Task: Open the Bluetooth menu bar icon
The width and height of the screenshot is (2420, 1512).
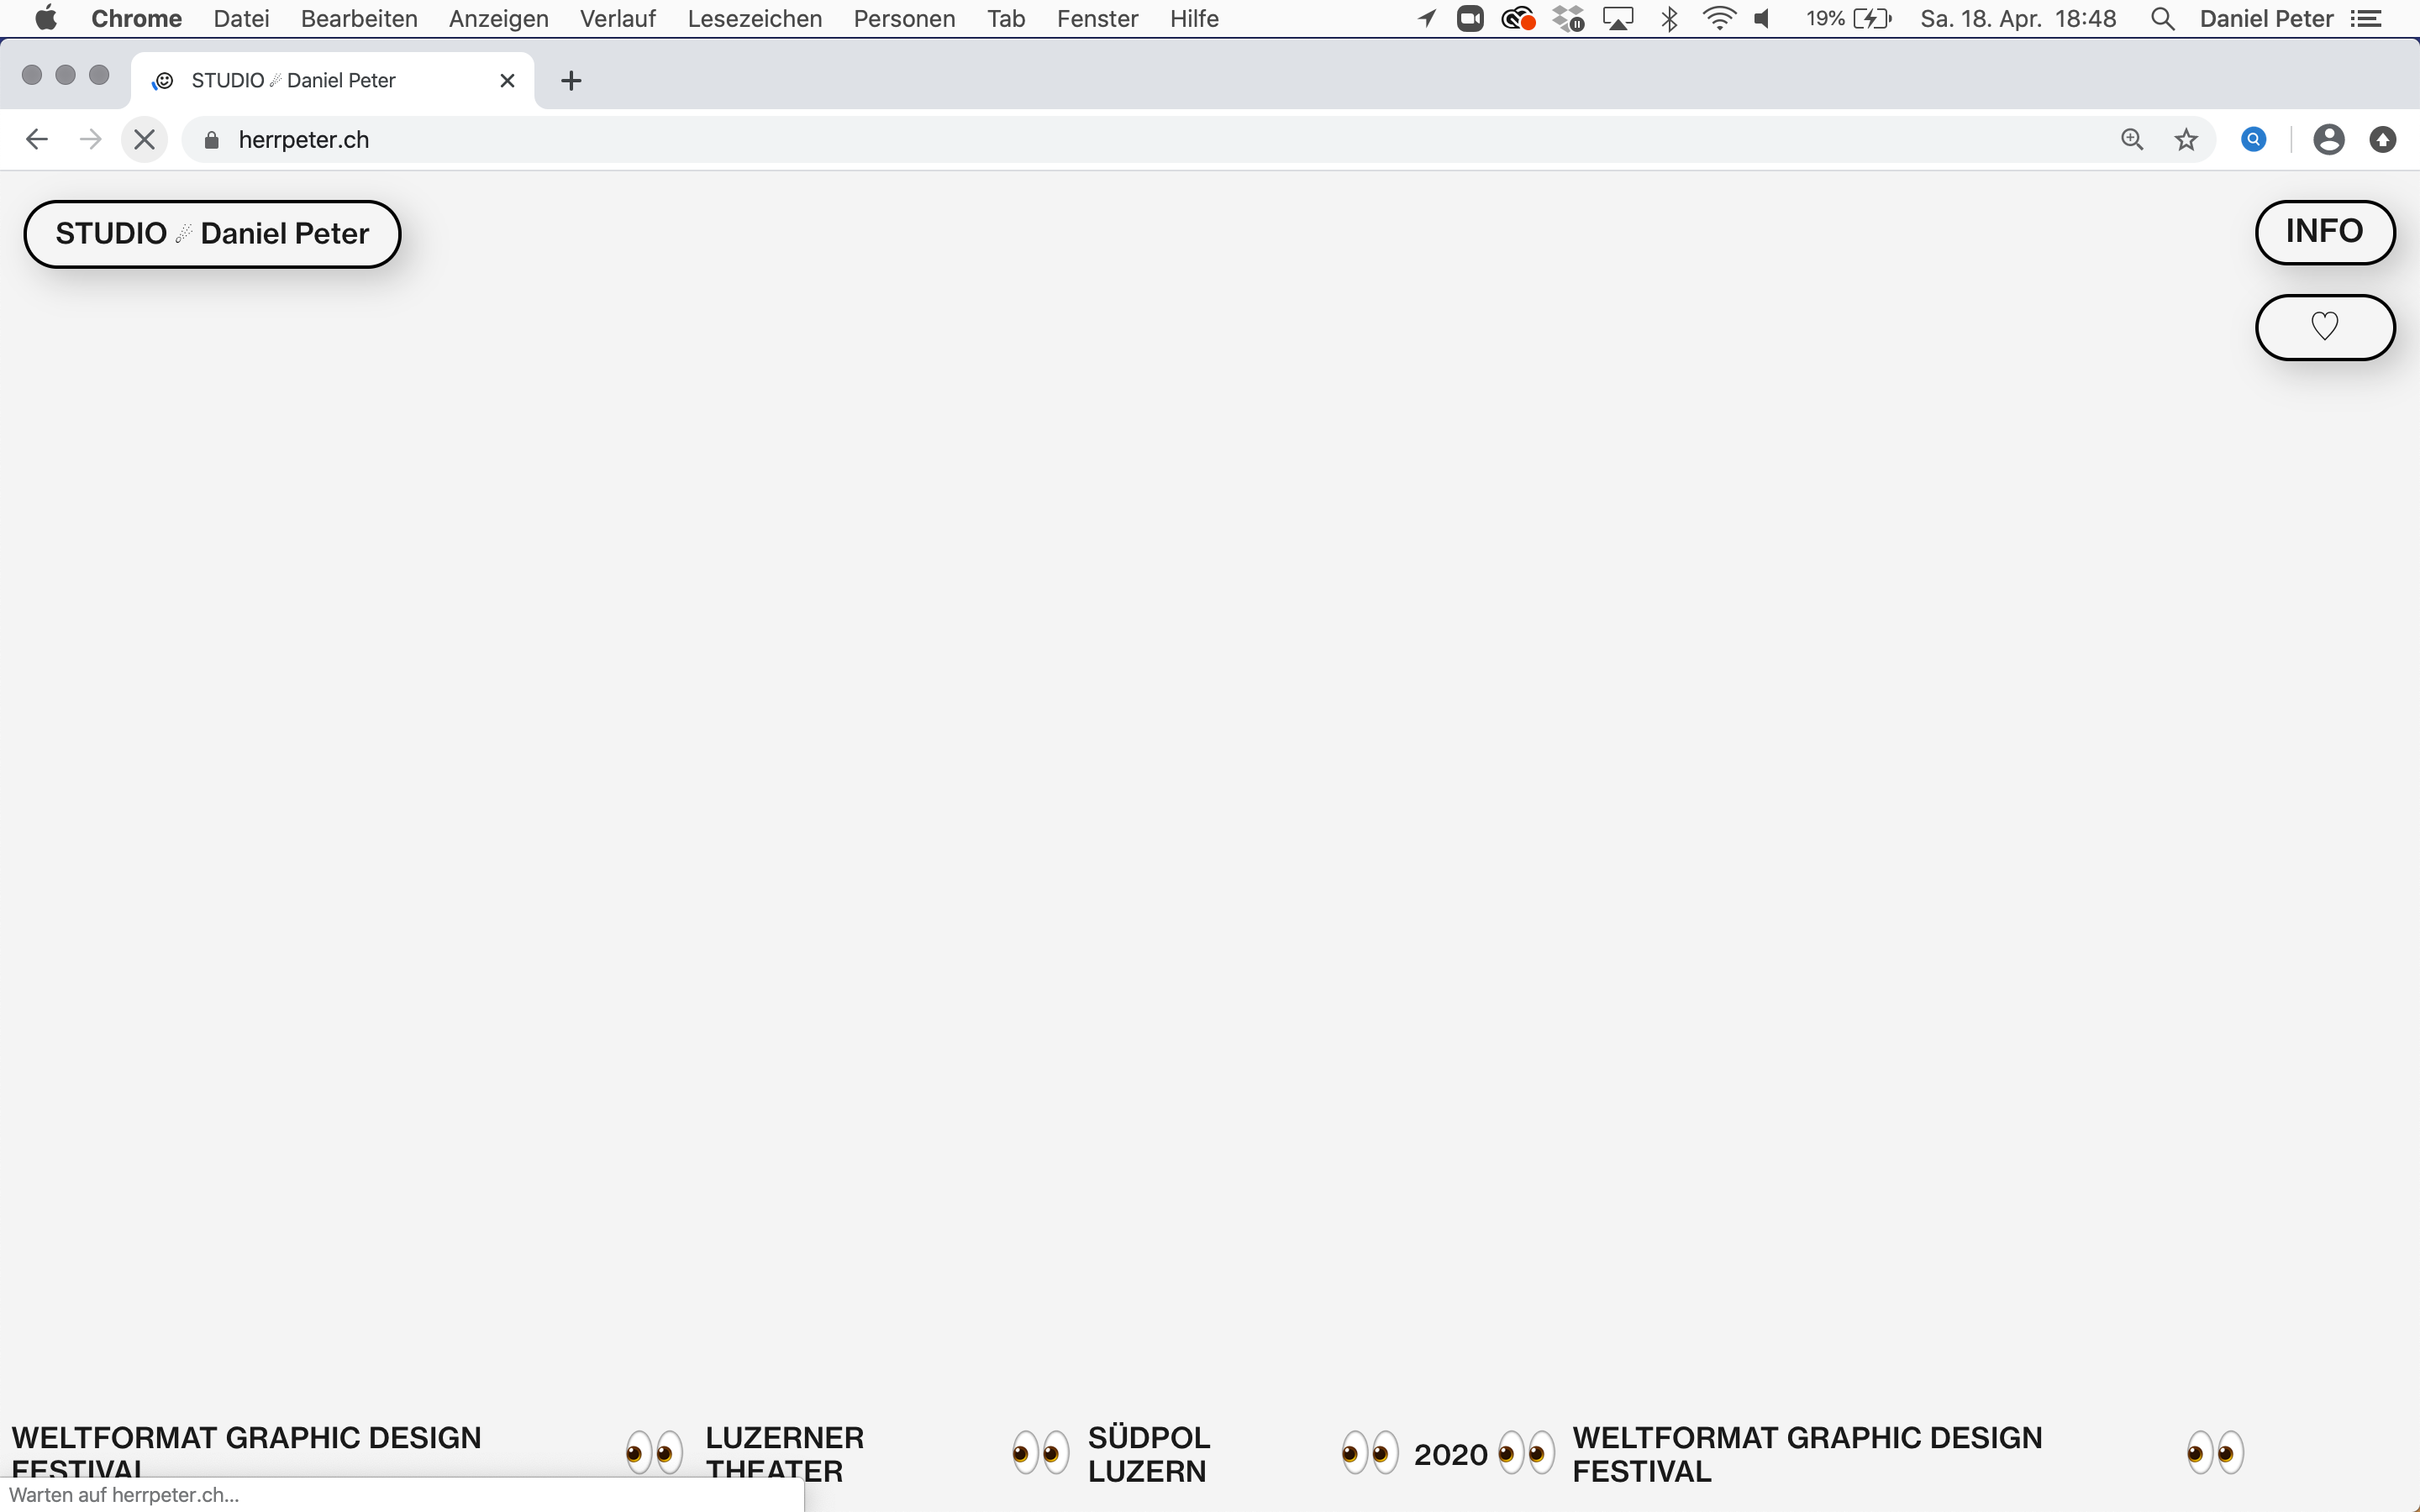Action: pos(1669,19)
